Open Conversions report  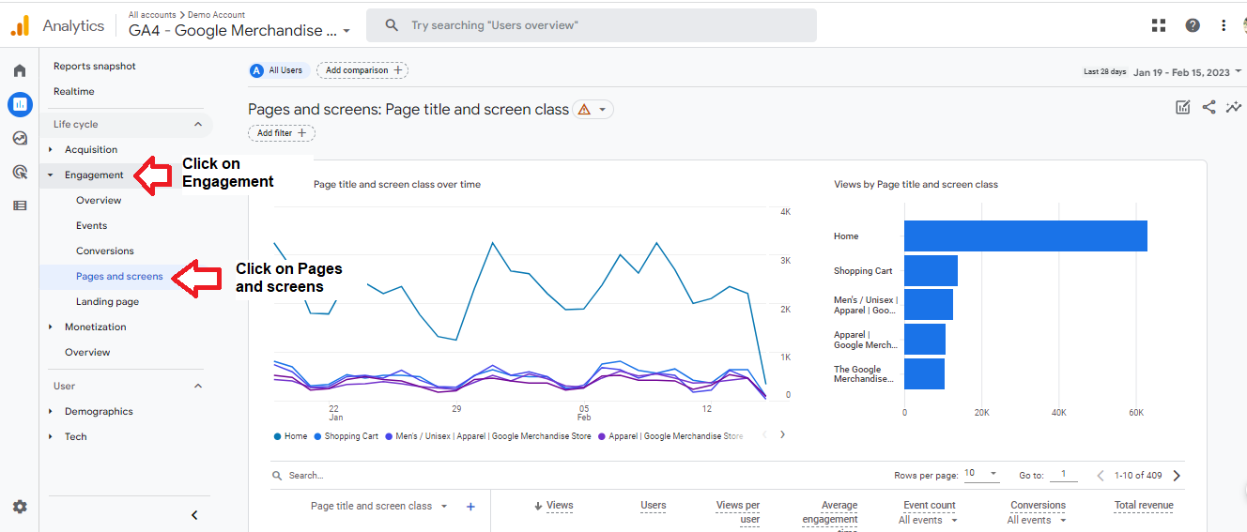(104, 251)
